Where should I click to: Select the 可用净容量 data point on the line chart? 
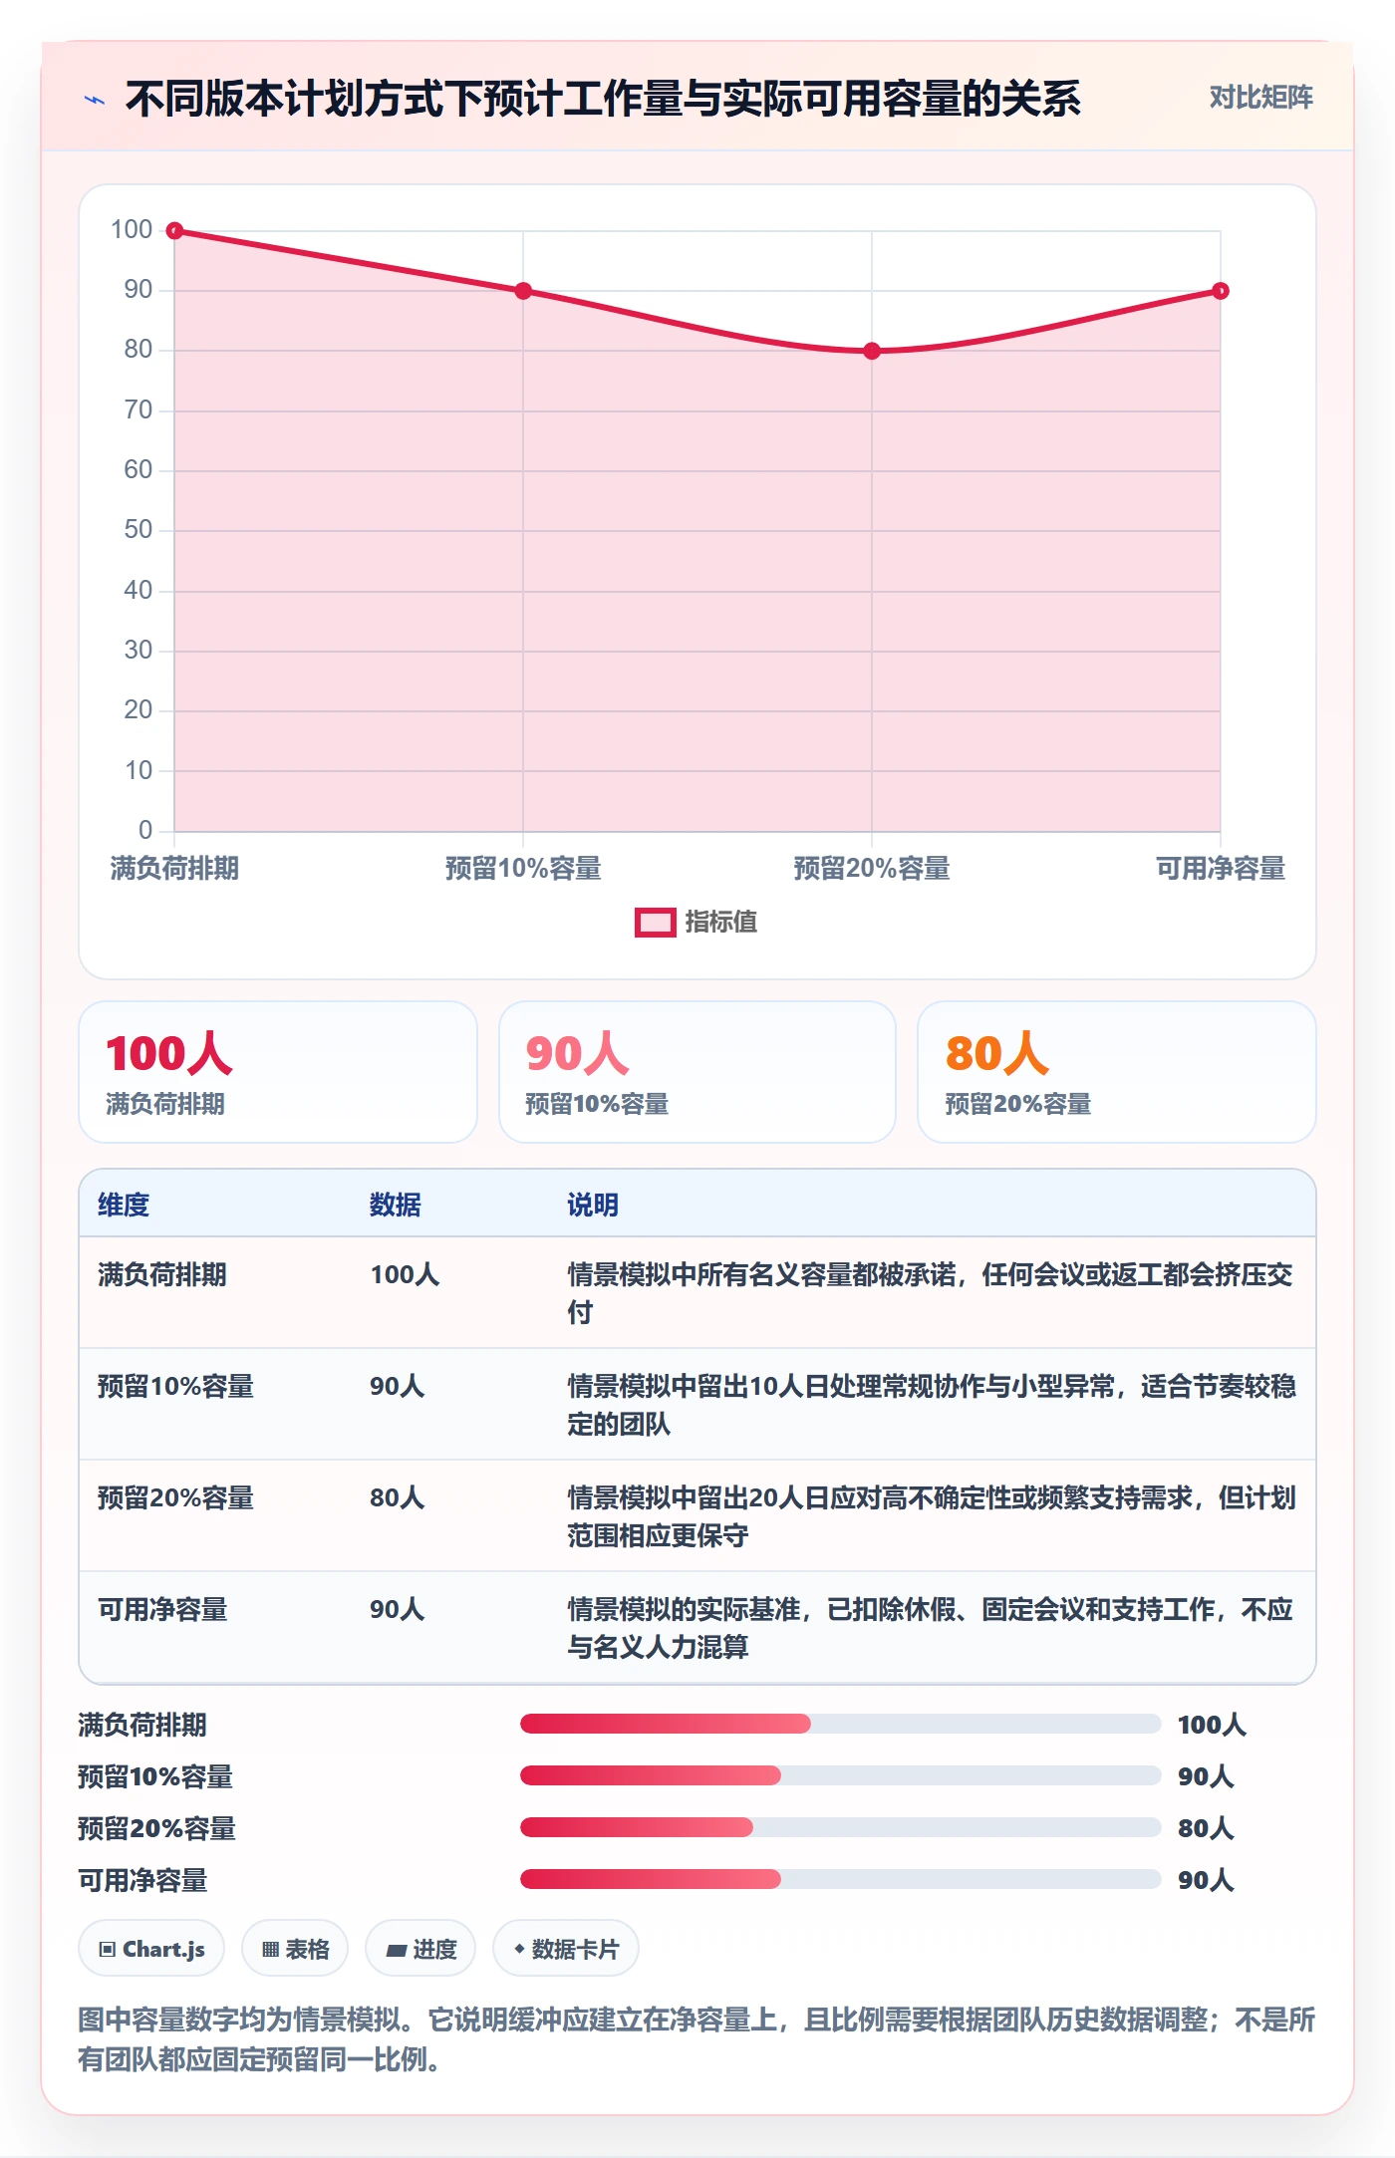click(1221, 291)
